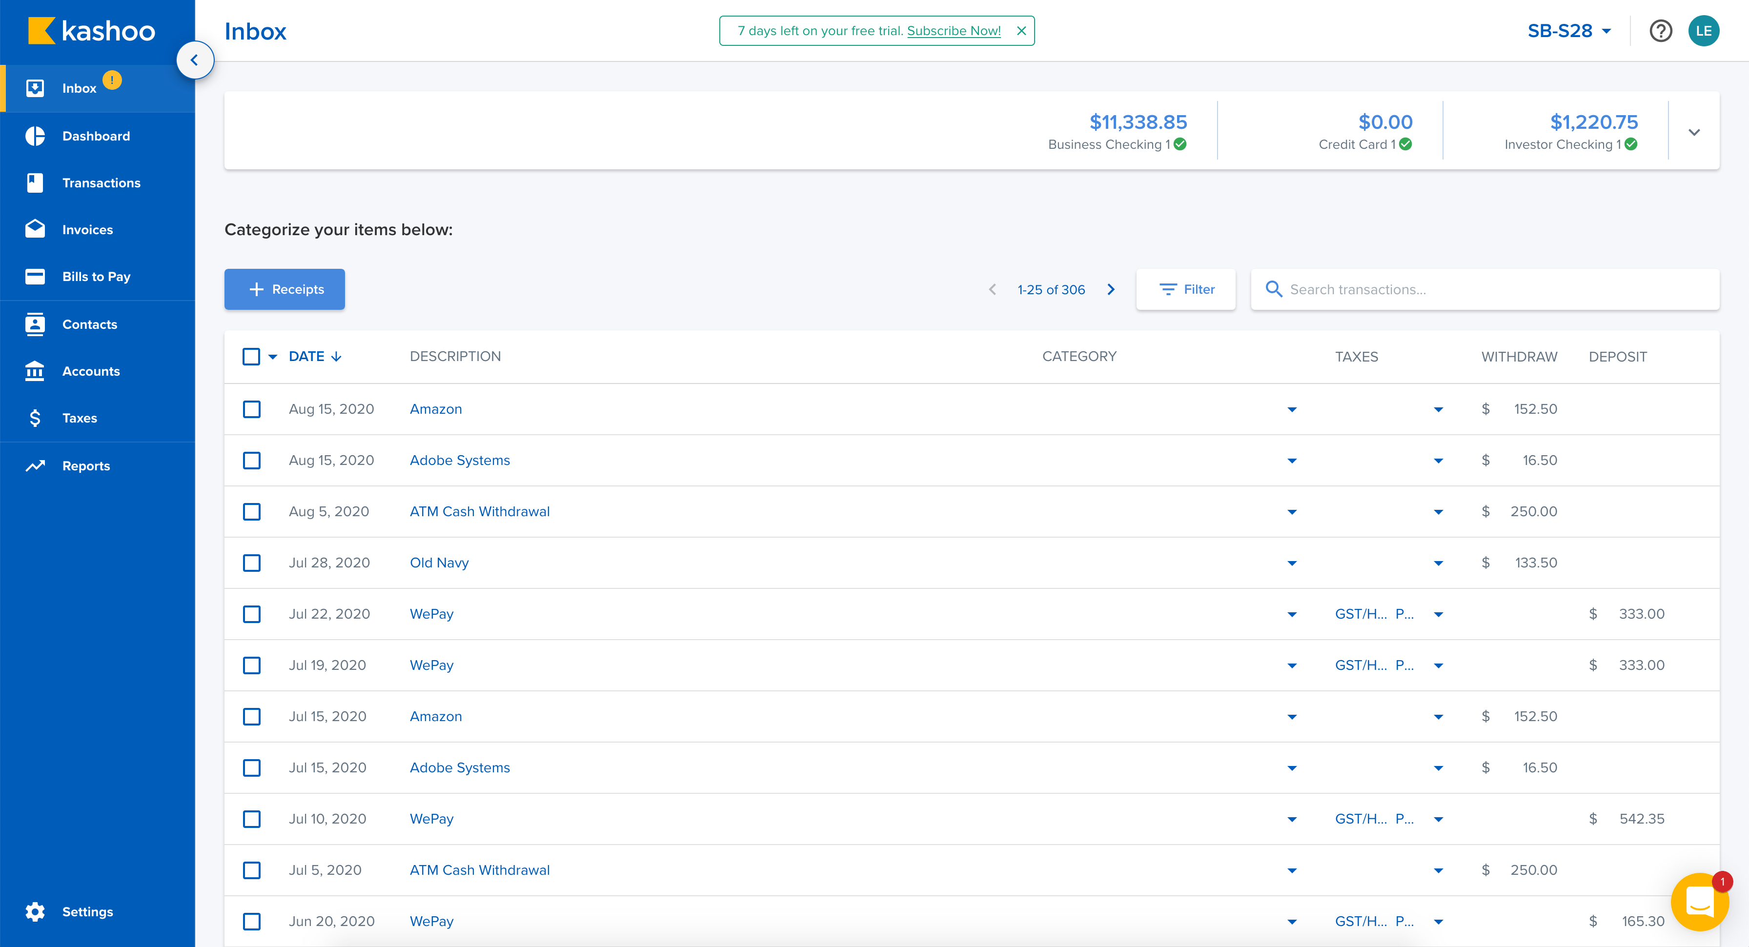Check the Jul 22 WePay checkbox
The width and height of the screenshot is (1749, 947).
251,614
